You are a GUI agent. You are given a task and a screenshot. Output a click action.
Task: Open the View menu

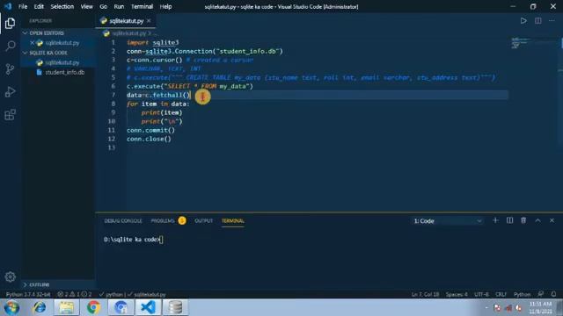coord(86,6)
